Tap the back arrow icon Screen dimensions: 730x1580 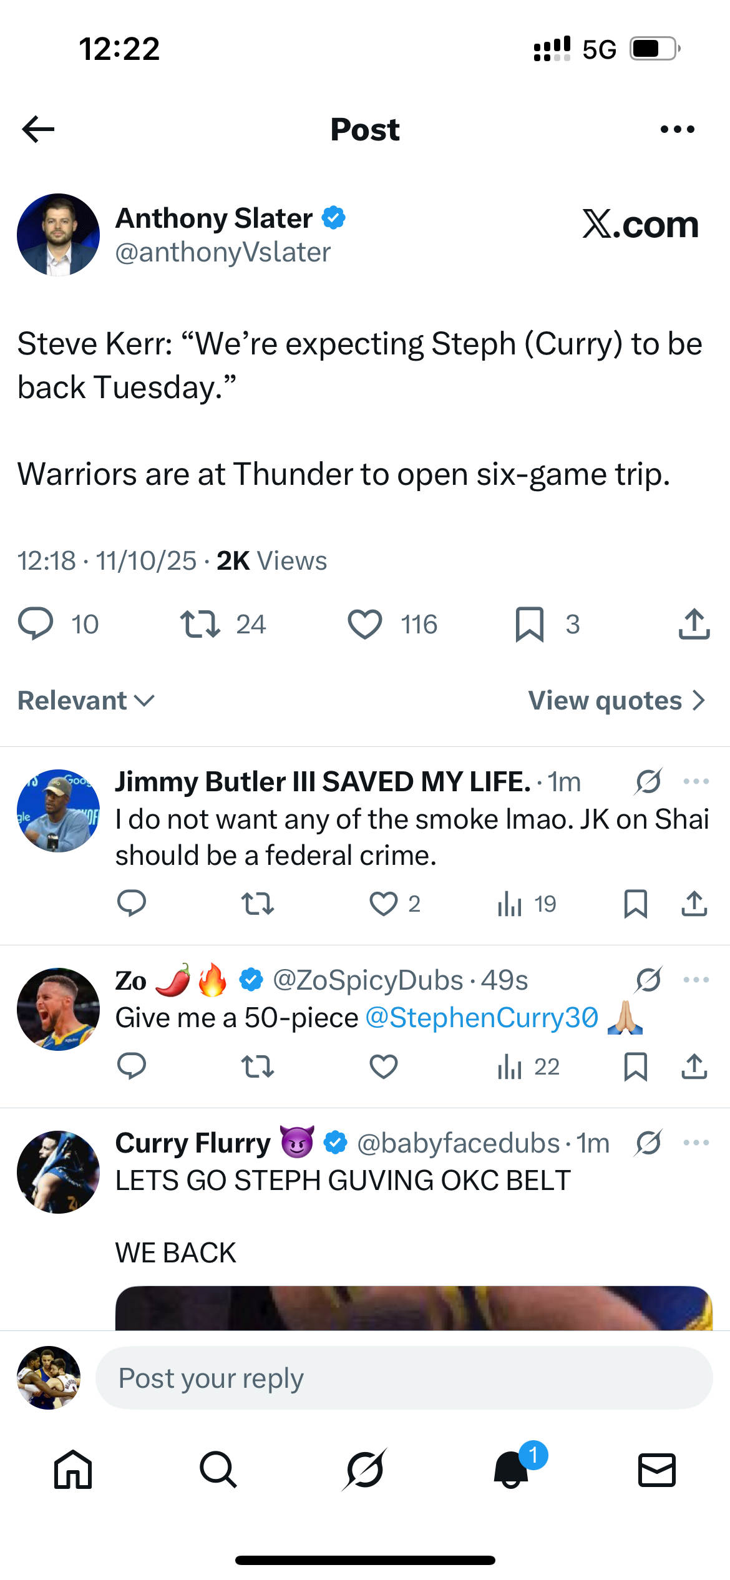(38, 129)
